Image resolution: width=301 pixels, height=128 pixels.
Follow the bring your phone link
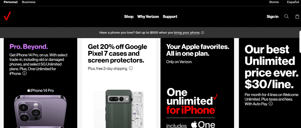point(187,33)
